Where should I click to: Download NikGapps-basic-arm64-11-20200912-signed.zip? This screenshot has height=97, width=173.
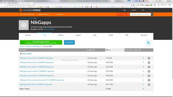coord(37,62)
